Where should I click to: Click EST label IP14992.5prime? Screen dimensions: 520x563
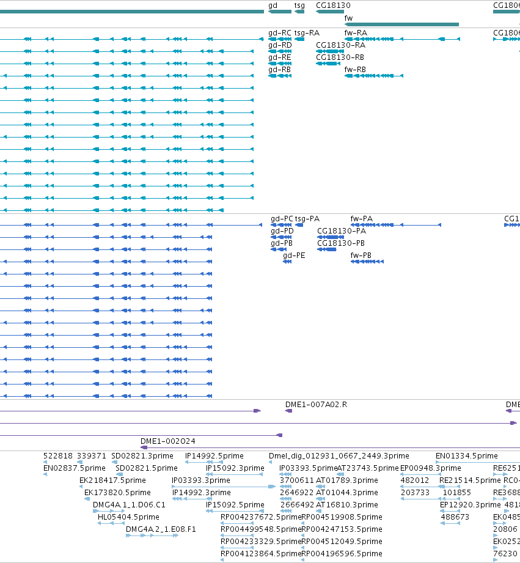214,456
